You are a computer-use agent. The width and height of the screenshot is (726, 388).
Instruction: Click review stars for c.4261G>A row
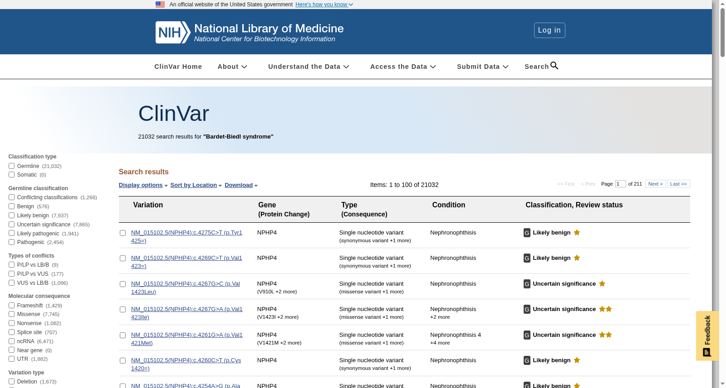pyautogui.click(x=605, y=335)
